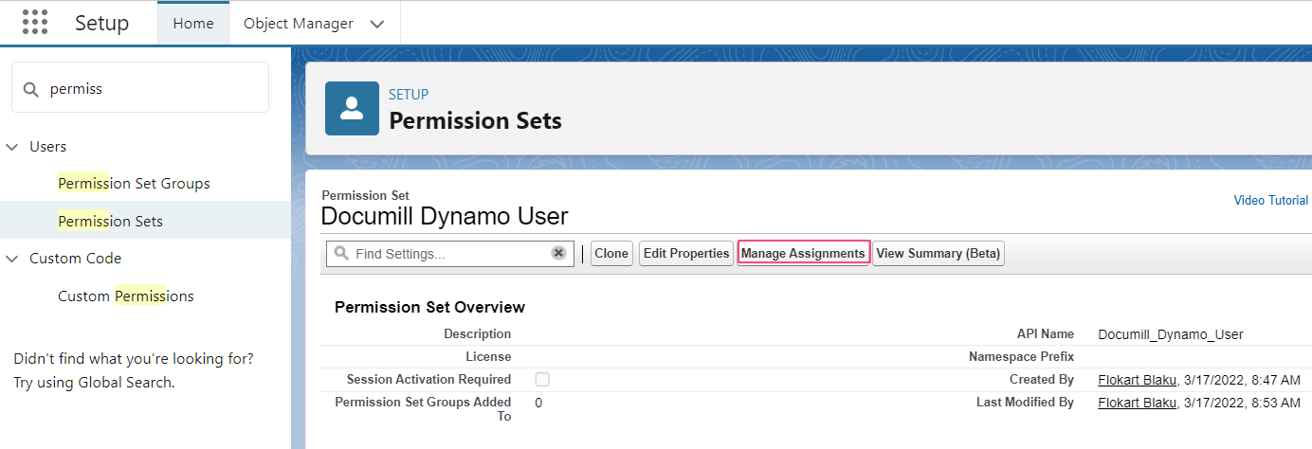Click the Clone button
Viewport: 1312px width, 449px height.
click(611, 253)
